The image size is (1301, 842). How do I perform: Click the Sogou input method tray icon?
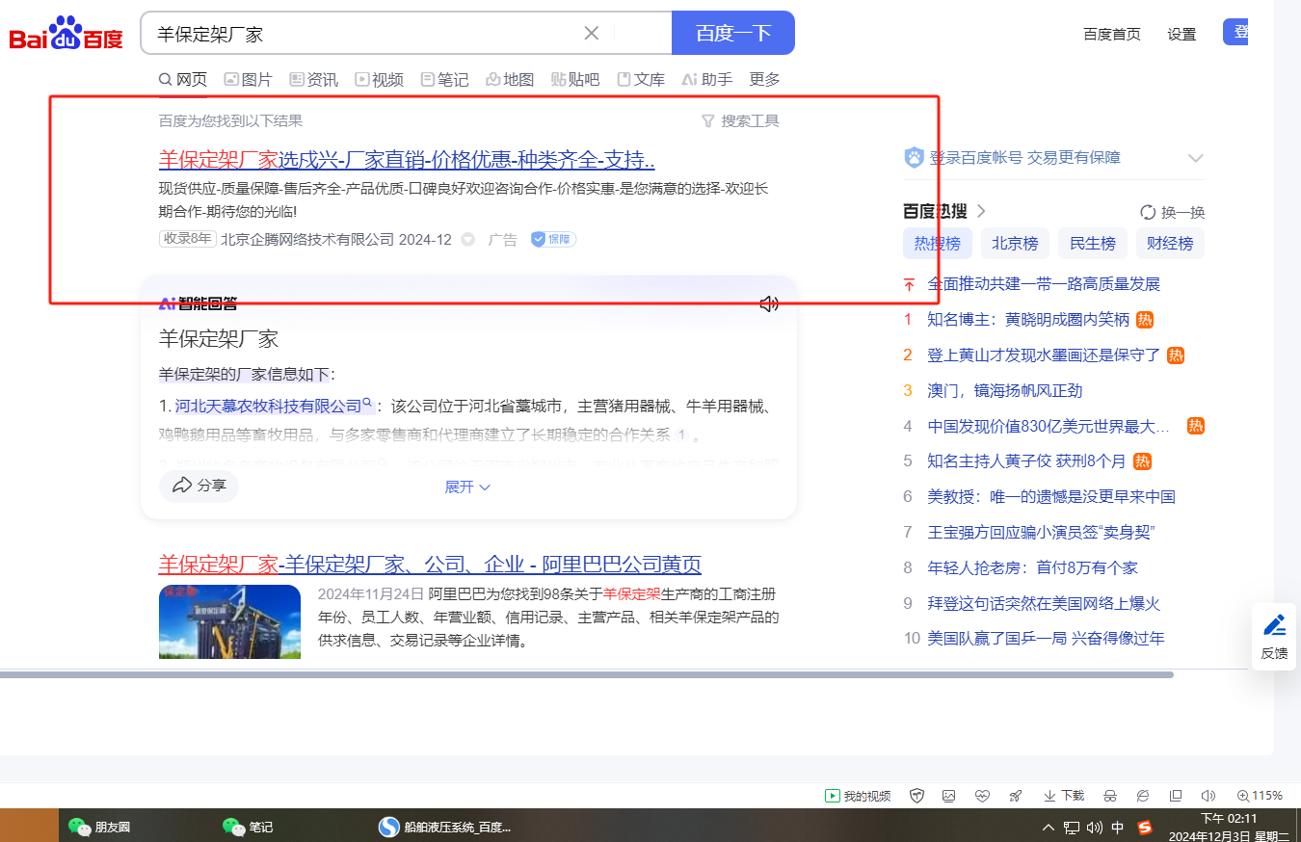tap(1144, 828)
